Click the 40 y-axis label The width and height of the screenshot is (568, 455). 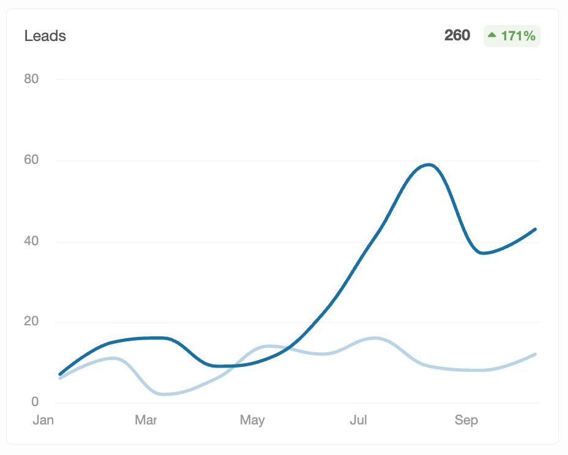(x=31, y=241)
